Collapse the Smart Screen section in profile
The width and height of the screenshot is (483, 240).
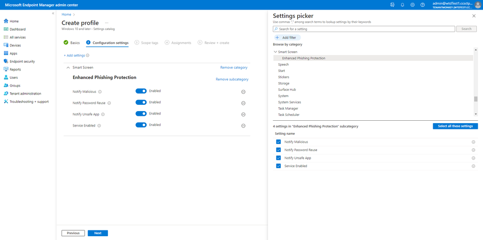tap(68, 68)
